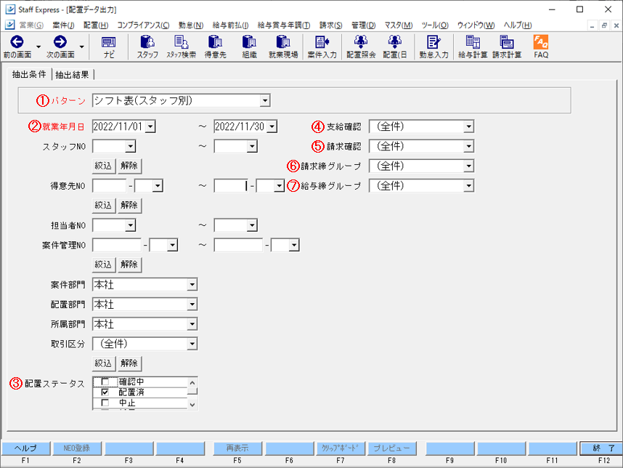The width and height of the screenshot is (623, 468).
Task: Open the スタッフ toolbar icon
Action: pos(147,41)
